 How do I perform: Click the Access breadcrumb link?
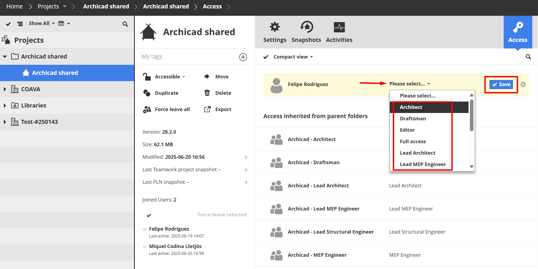(212, 6)
